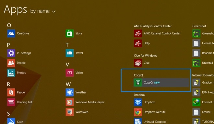Click the Uninstall Greenshot icon
This screenshot has height=124, width=214.
pos(196,63)
